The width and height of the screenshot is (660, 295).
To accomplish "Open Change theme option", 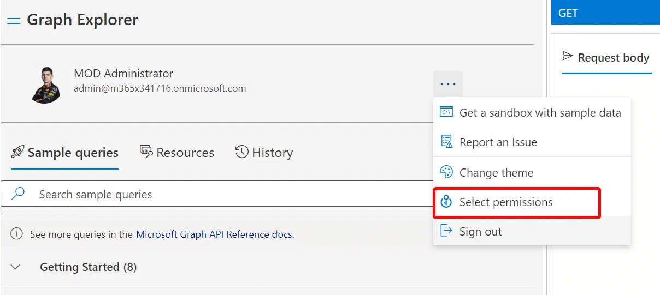I will pos(532,173).
